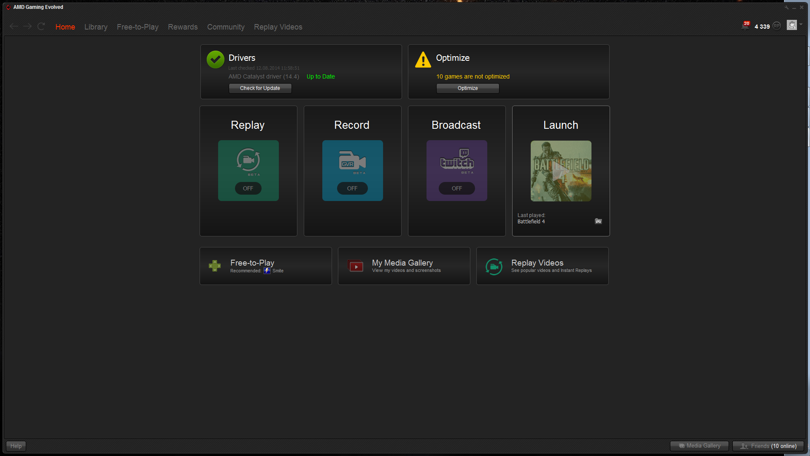The width and height of the screenshot is (810, 456).
Task: Click the yellow warning Optimize icon
Action: tap(423, 60)
